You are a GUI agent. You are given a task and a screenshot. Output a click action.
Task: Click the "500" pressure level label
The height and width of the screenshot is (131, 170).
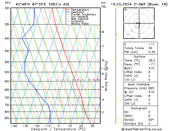pos(8,62)
